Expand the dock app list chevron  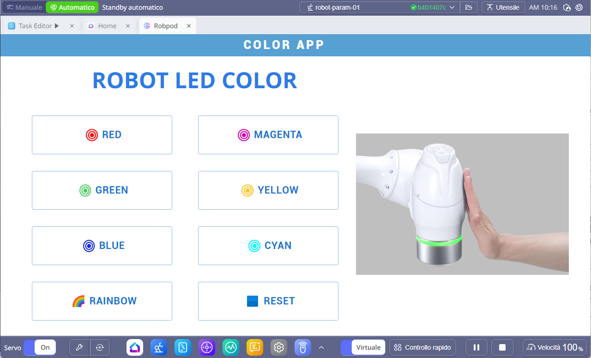(321, 347)
